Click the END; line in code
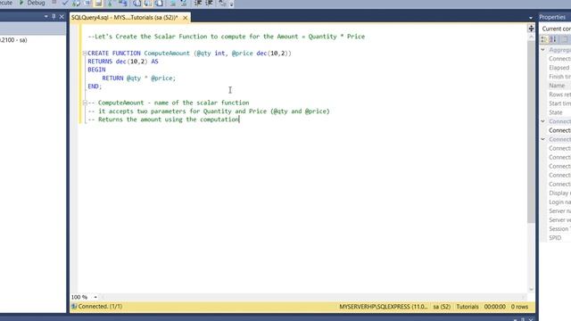Viewport: 571px width, 321px height. coord(95,86)
